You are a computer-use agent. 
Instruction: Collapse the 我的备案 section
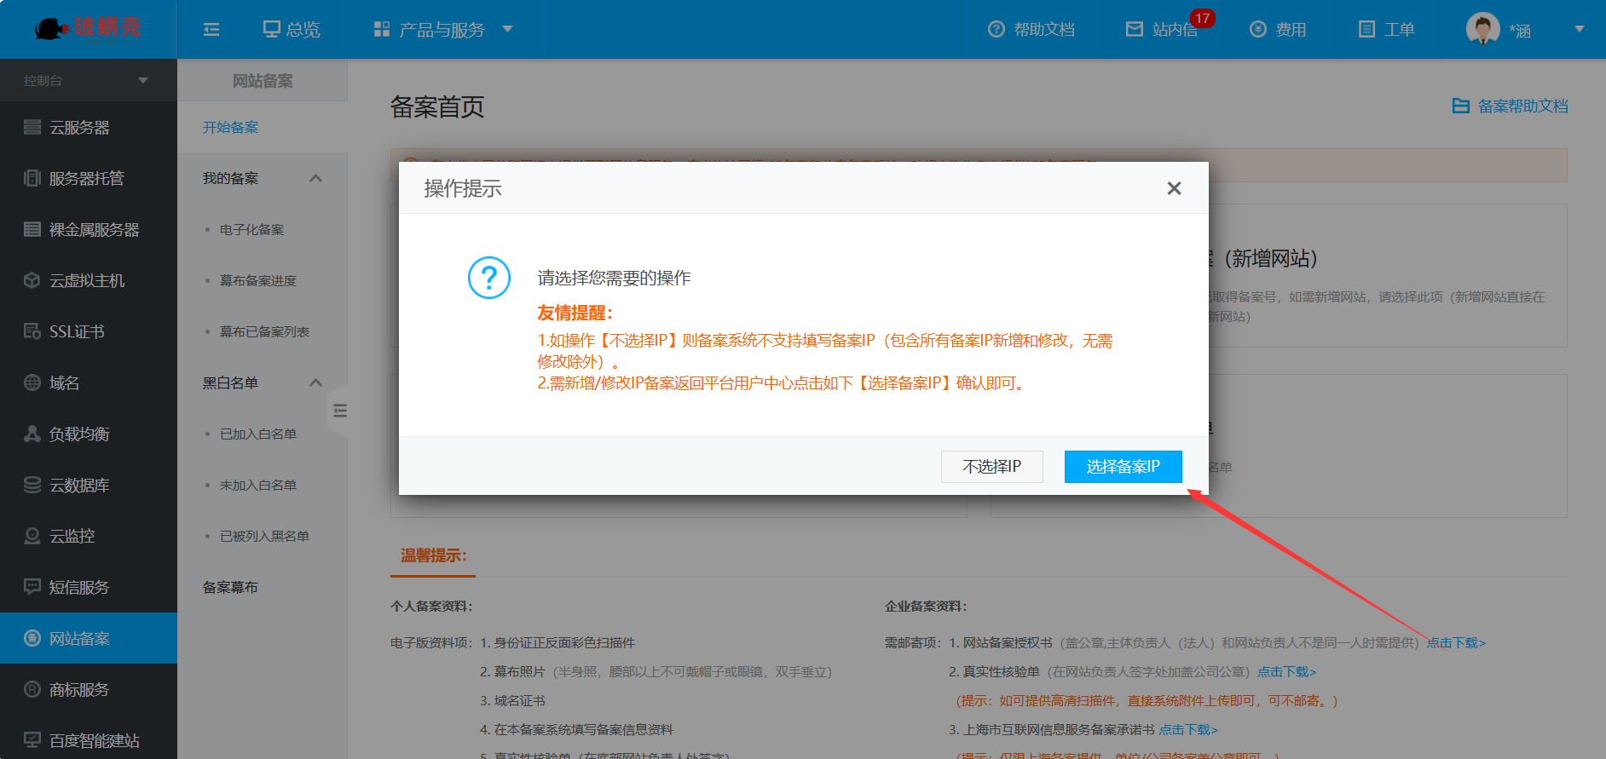315,179
